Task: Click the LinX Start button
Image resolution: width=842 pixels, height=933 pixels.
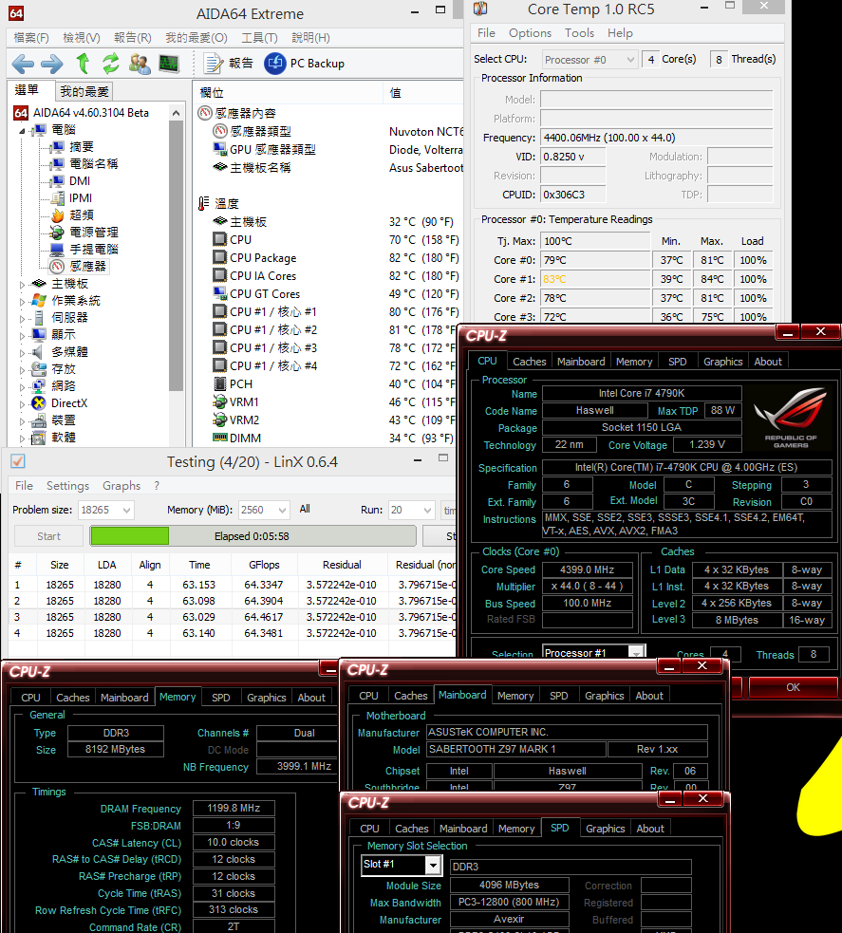Action: (48, 536)
